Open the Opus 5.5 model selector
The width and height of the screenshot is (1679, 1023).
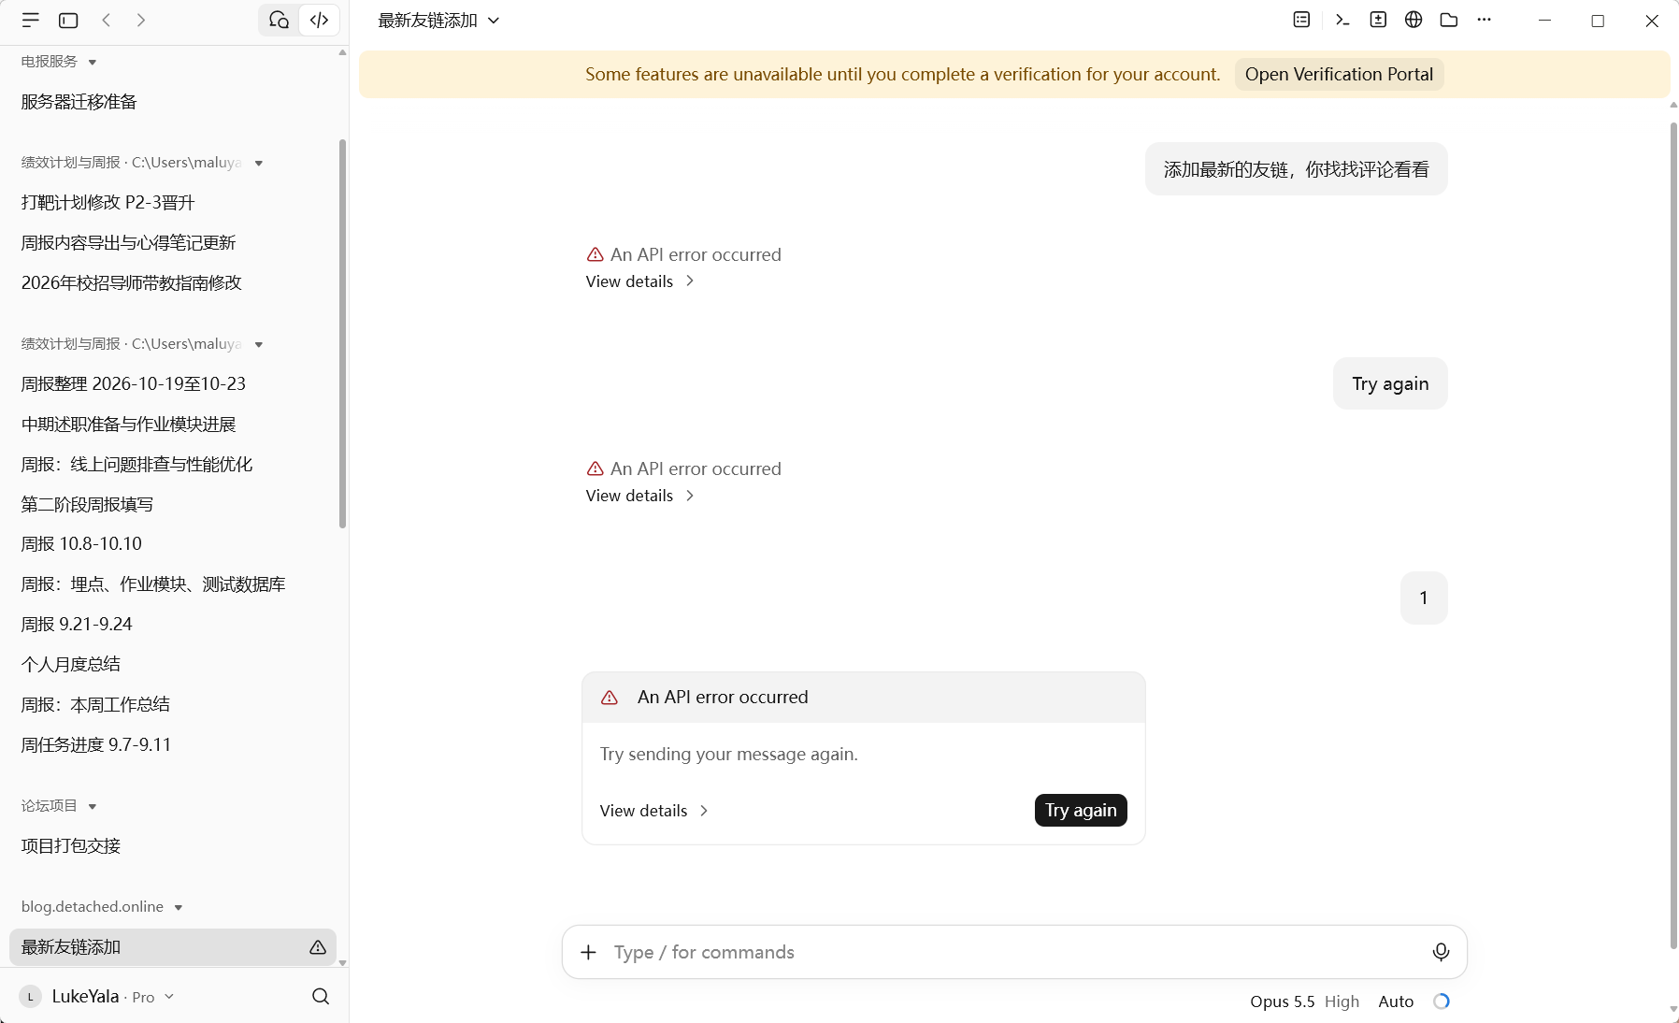[1282, 1001]
